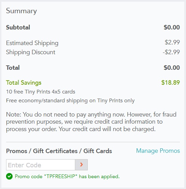Image resolution: width=186 pixels, height=189 pixels.
Task: Click the green checkmark success icon
Action: 9,176
